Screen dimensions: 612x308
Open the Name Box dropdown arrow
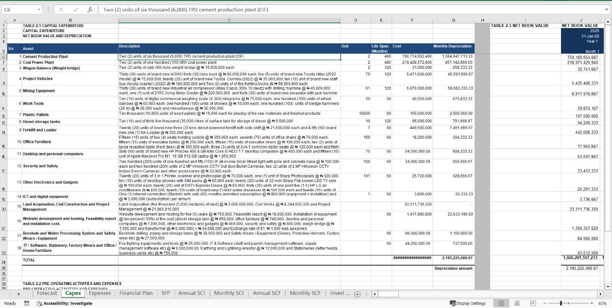[x=39, y=10]
